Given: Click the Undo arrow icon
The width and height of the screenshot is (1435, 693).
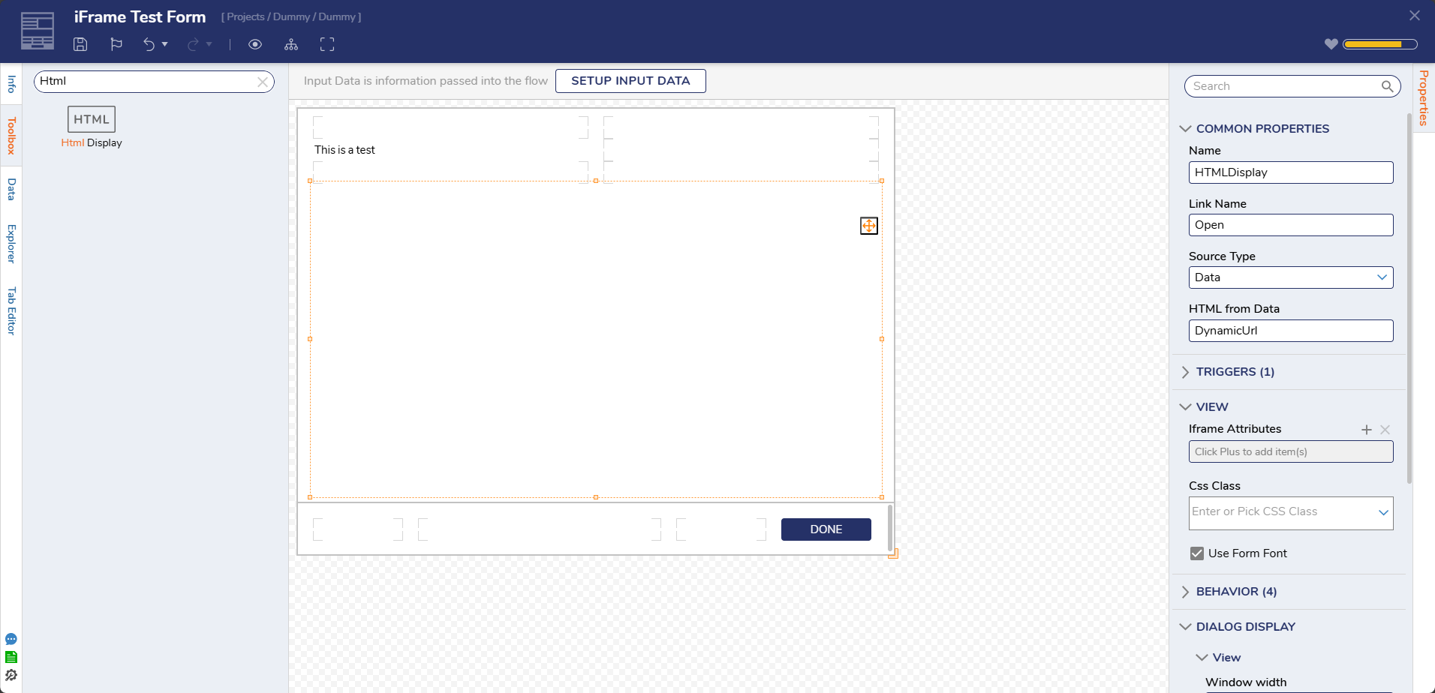Looking at the screenshot, I should 149,44.
